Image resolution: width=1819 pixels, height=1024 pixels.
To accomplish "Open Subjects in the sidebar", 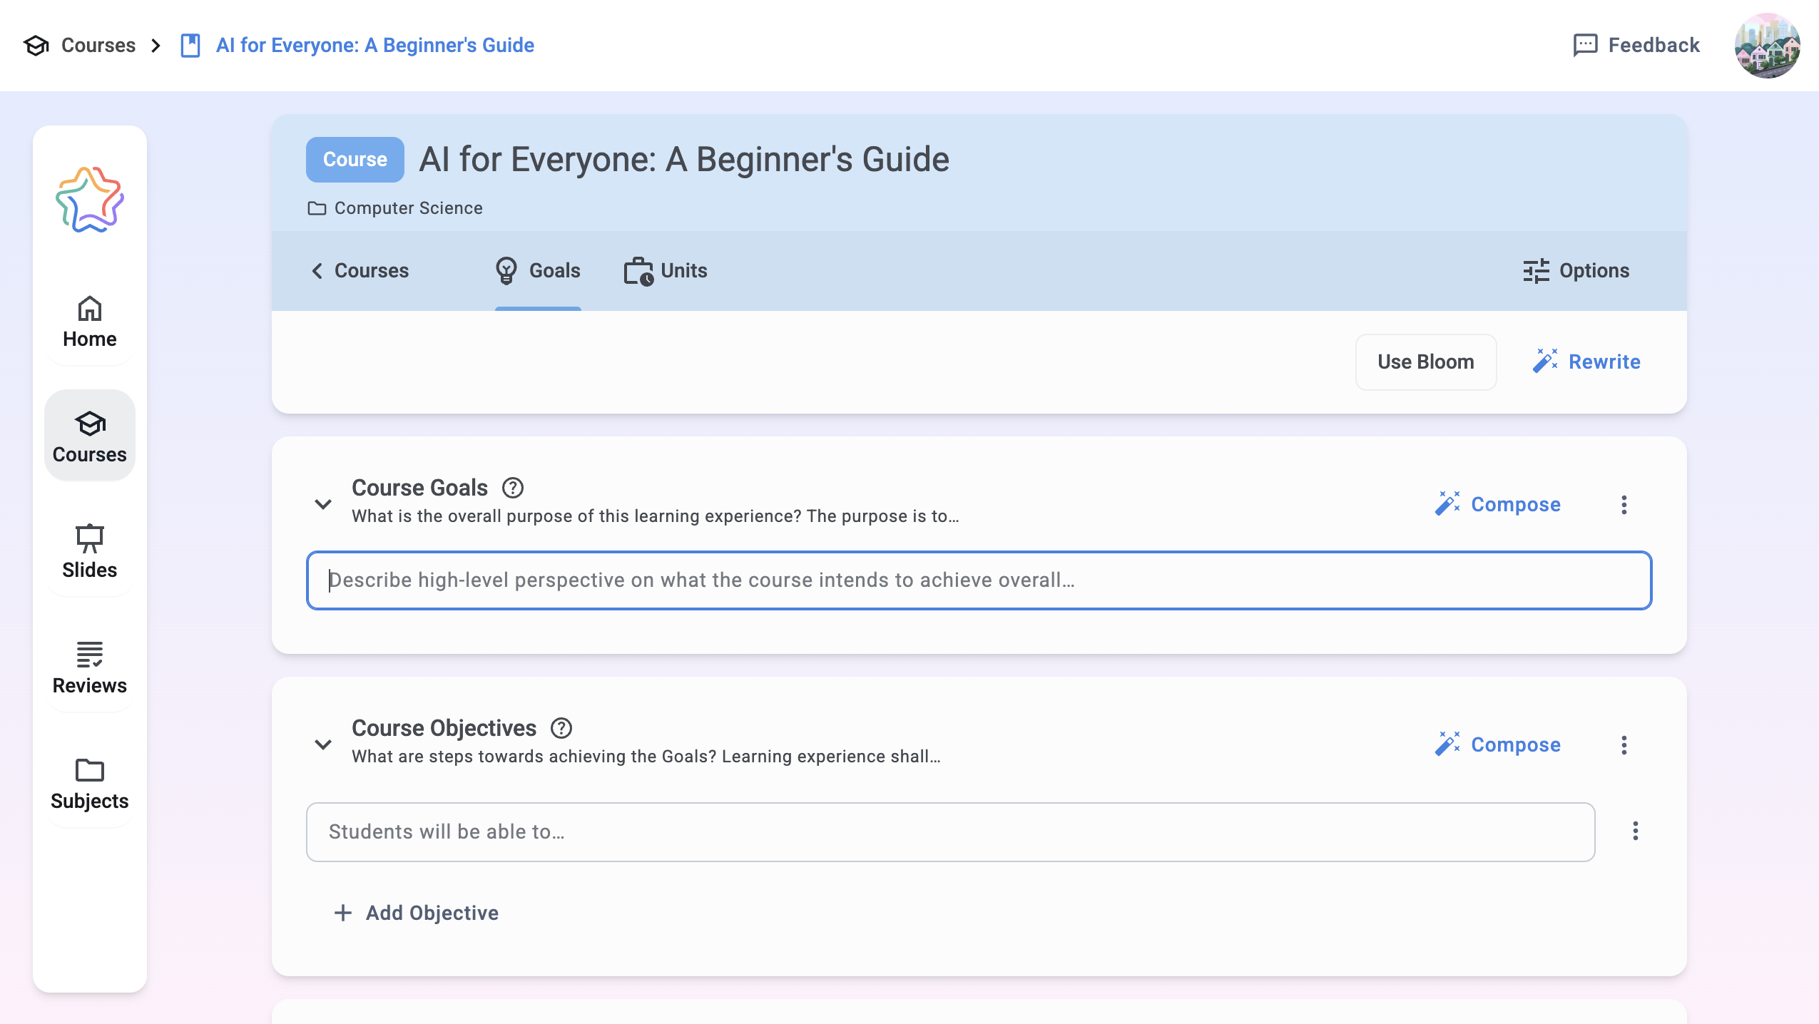I will (90, 783).
